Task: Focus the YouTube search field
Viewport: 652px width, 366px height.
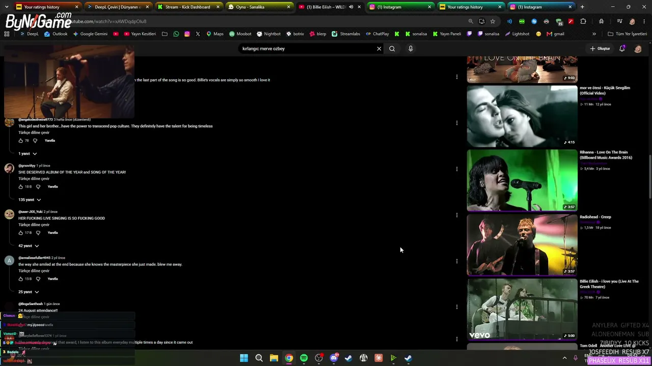Action: click(307, 49)
